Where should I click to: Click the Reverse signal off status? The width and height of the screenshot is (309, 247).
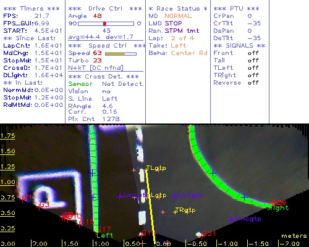[x=253, y=83]
